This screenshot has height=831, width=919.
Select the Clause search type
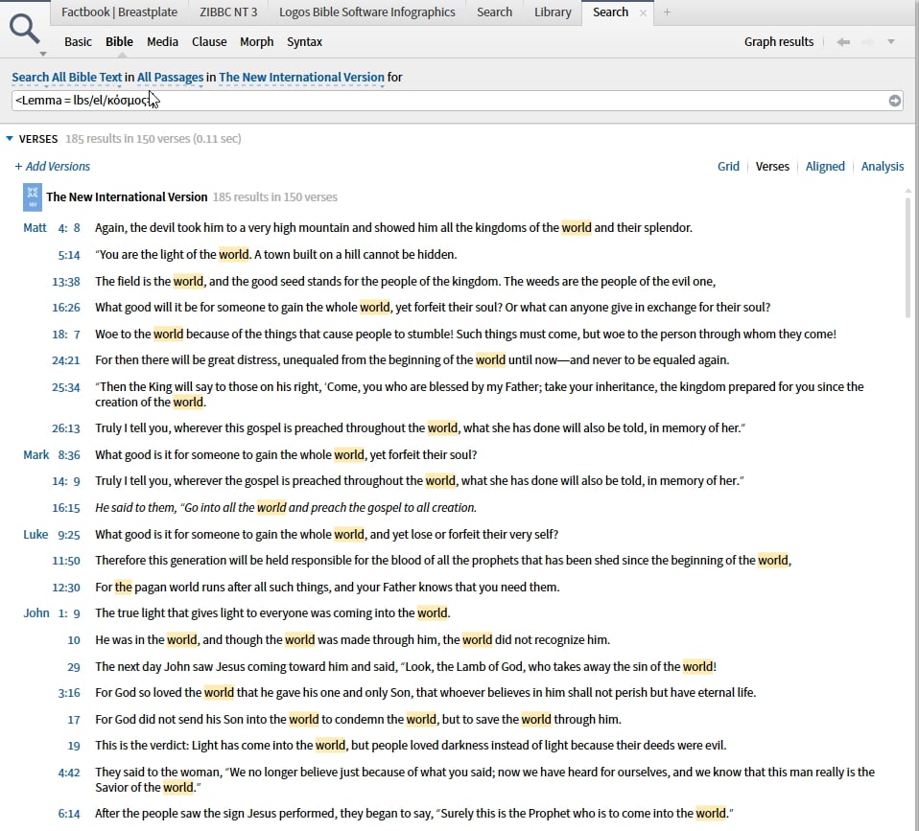[209, 41]
